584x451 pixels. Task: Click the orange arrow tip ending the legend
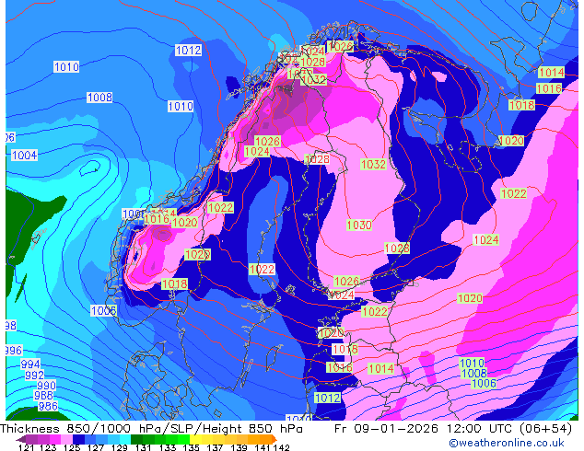(x=274, y=439)
